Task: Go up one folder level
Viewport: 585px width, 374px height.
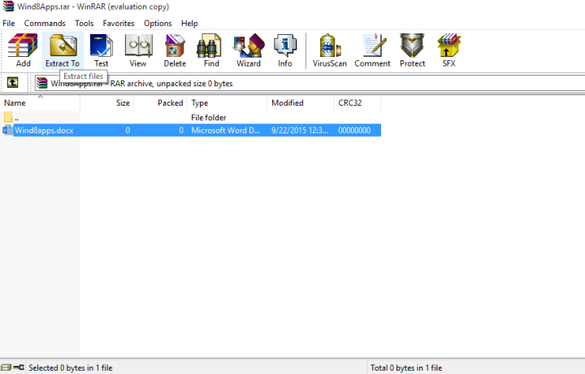Action: point(13,82)
